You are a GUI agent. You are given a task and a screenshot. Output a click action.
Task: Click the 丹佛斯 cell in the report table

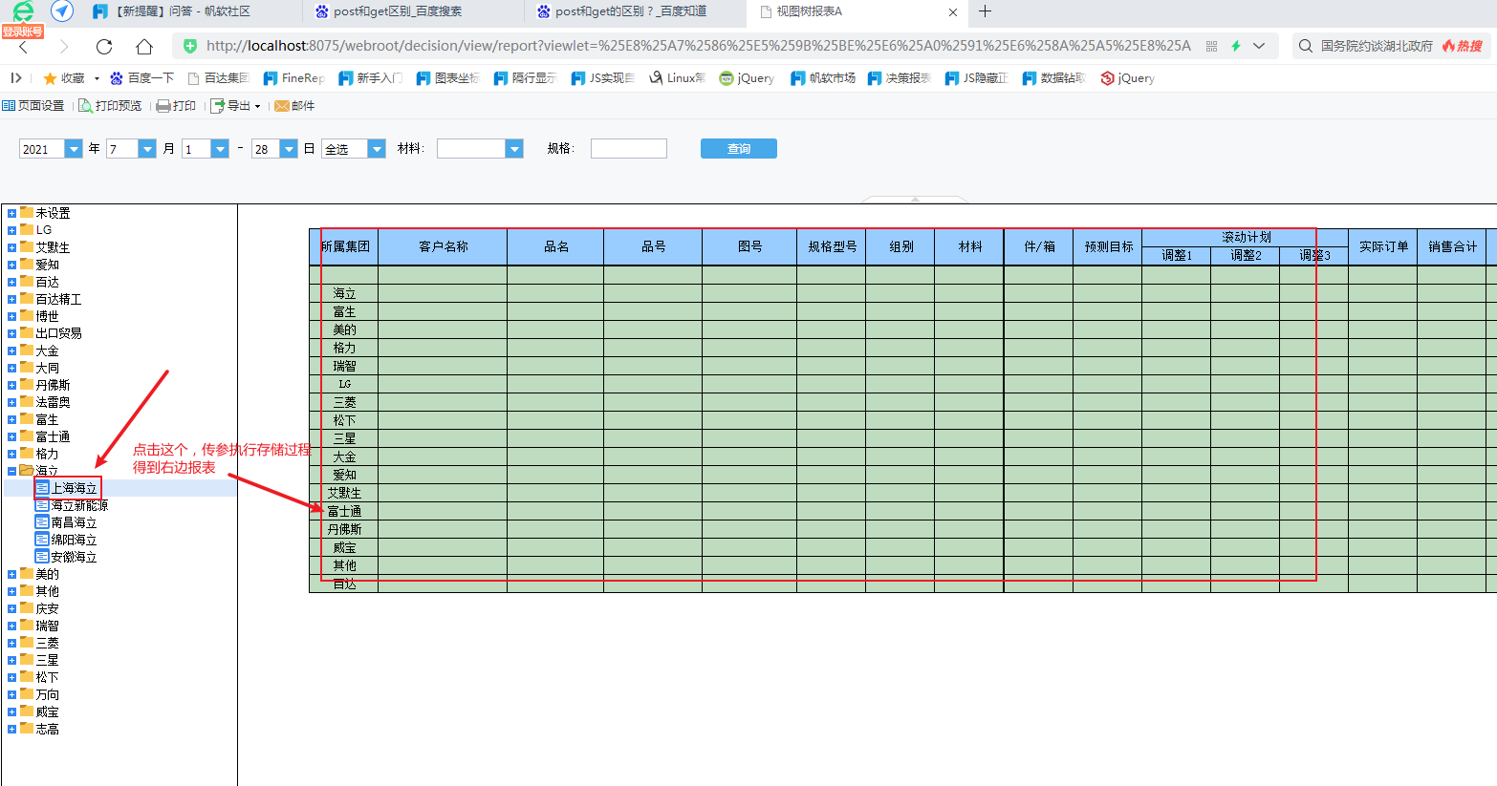pyautogui.click(x=344, y=529)
